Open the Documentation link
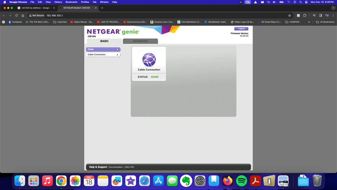The image size is (337, 190). click(x=115, y=167)
